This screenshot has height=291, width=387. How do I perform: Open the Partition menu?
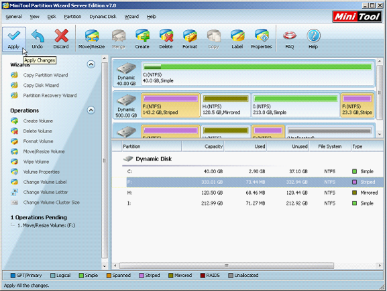72,17
